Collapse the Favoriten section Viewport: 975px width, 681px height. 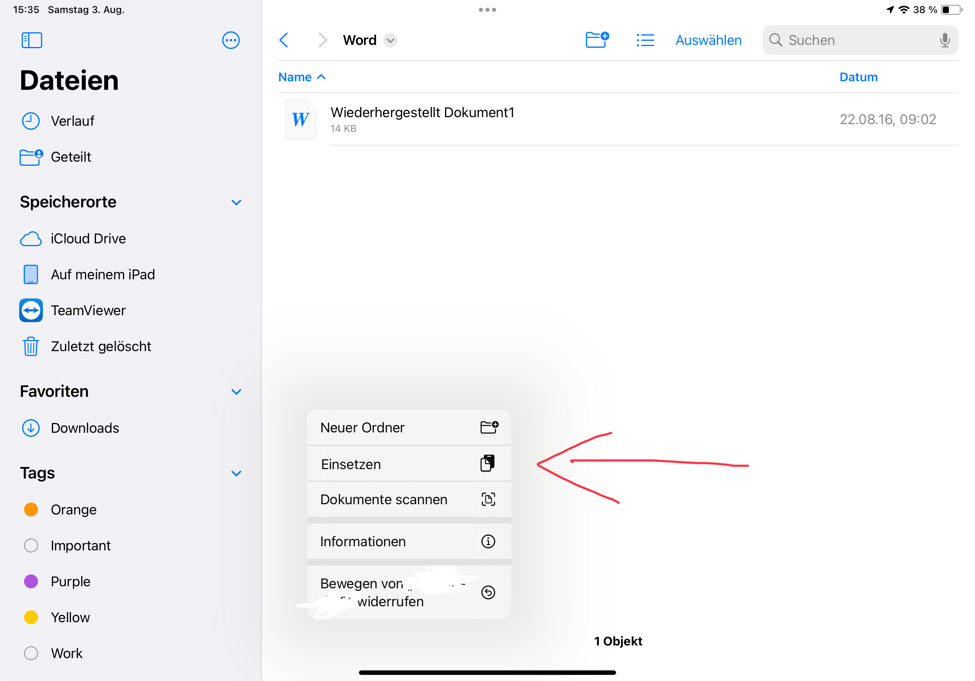236,392
